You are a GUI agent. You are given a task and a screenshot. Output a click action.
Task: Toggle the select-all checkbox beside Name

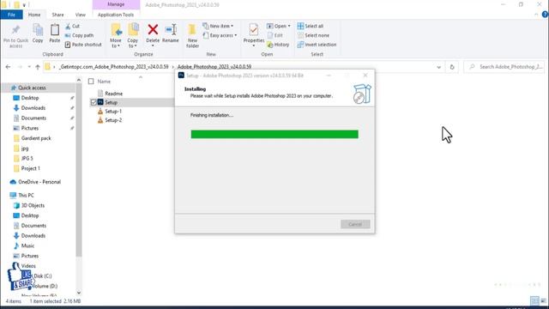91,82
